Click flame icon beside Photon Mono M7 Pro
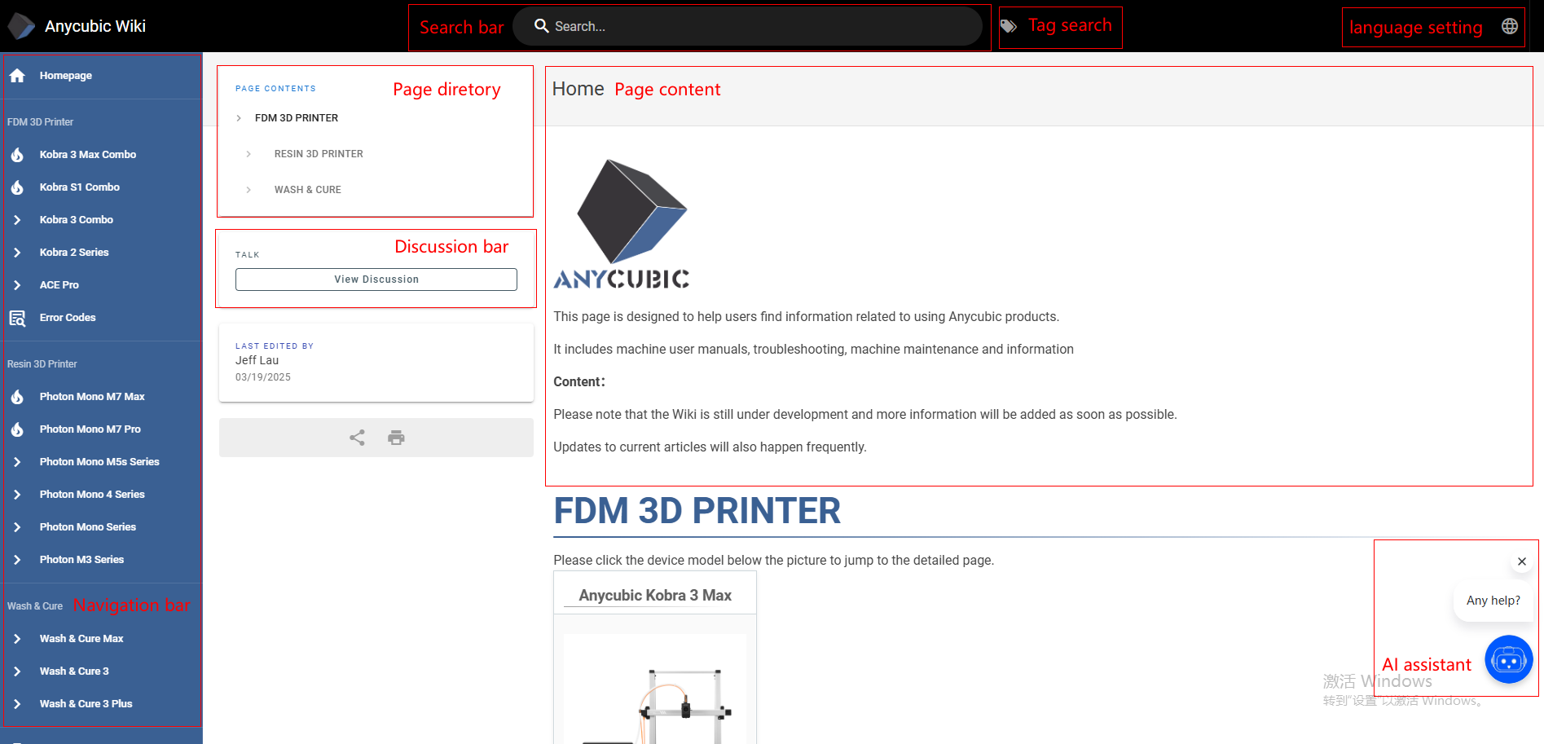Viewport: 1544px width, 744px height. (17, 429)
